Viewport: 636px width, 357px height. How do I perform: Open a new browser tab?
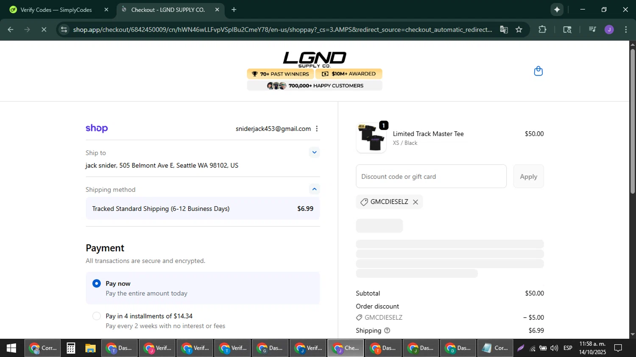[234, 10]
